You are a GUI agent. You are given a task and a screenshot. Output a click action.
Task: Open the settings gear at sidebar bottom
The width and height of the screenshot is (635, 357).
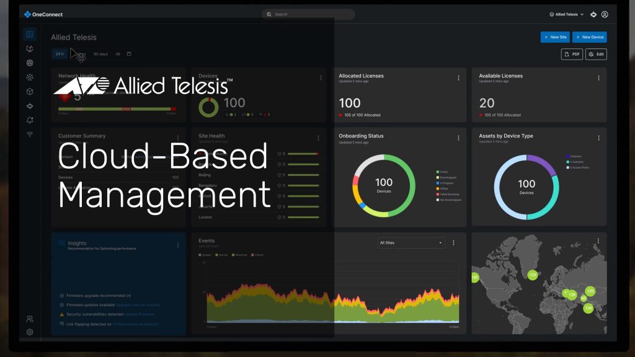click(x=30, y=332)
